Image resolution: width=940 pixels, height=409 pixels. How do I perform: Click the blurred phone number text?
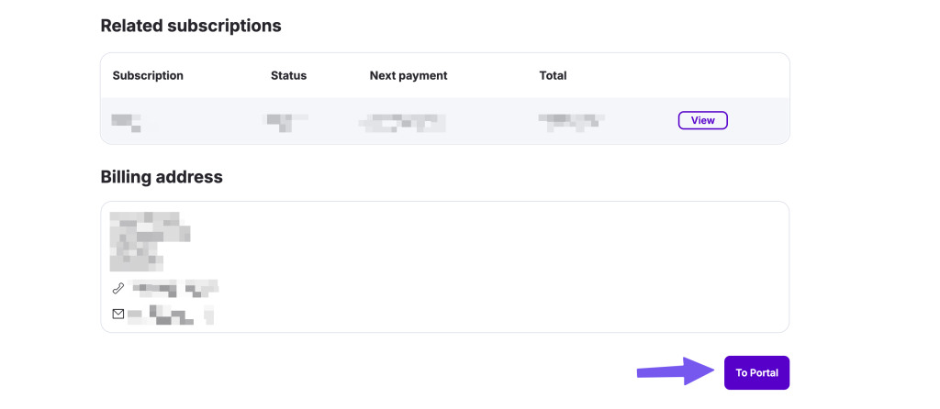point(174,290)
